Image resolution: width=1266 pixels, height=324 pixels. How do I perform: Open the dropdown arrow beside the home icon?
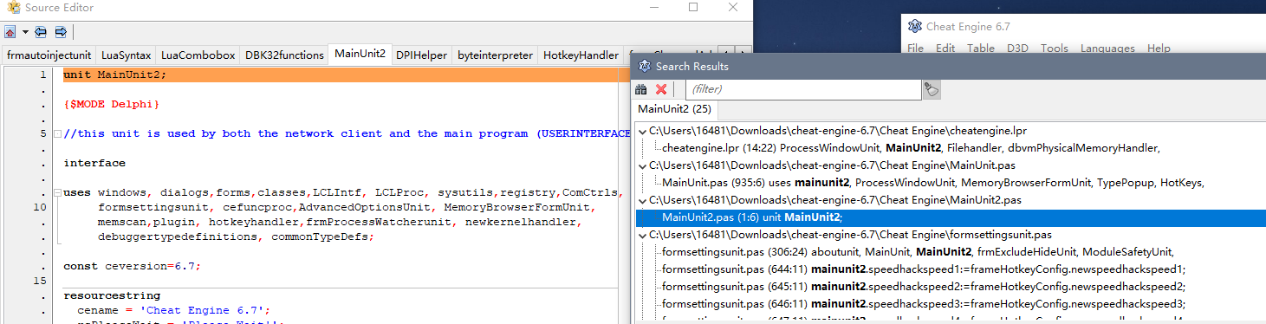pyautogui.click(x=25, y=32)
